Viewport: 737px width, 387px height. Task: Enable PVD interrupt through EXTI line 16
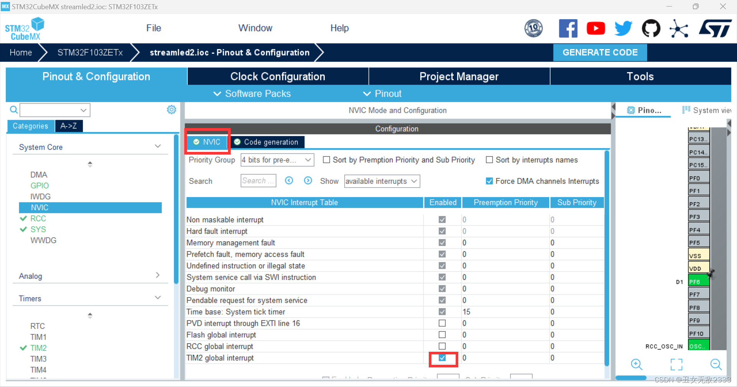pyautogui.click(x=442, y=323)
